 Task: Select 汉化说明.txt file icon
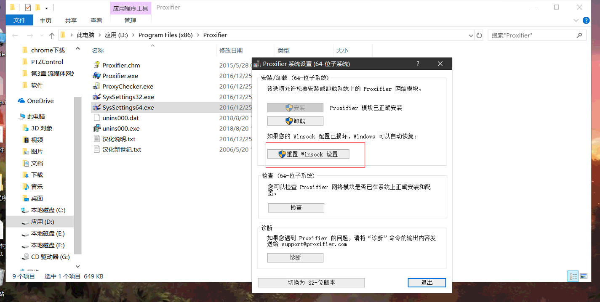[96, 139]
